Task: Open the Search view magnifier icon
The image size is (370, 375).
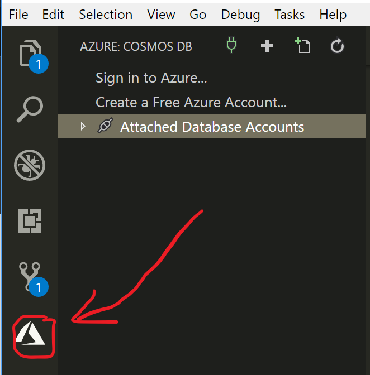Action: 30,109
